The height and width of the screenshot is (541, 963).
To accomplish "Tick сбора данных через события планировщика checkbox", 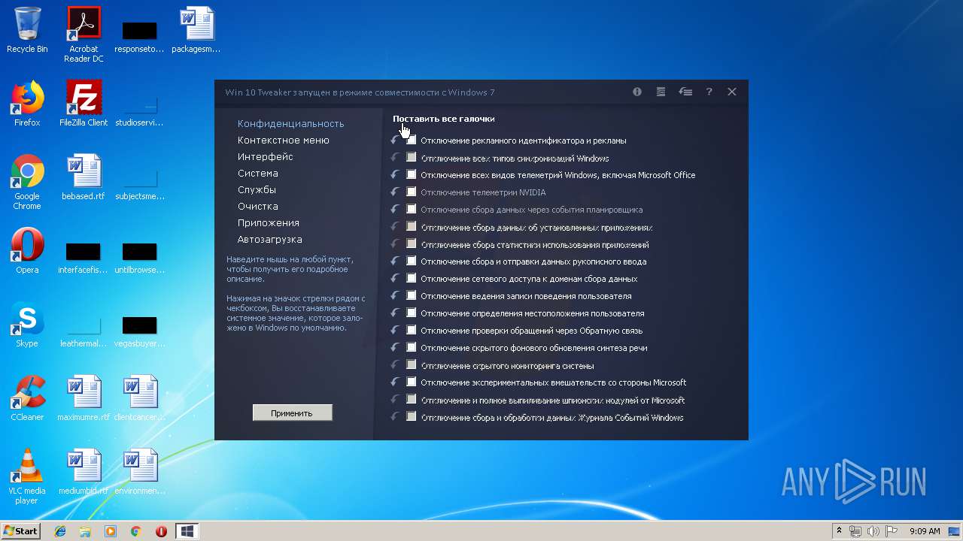I will [412, 209].
